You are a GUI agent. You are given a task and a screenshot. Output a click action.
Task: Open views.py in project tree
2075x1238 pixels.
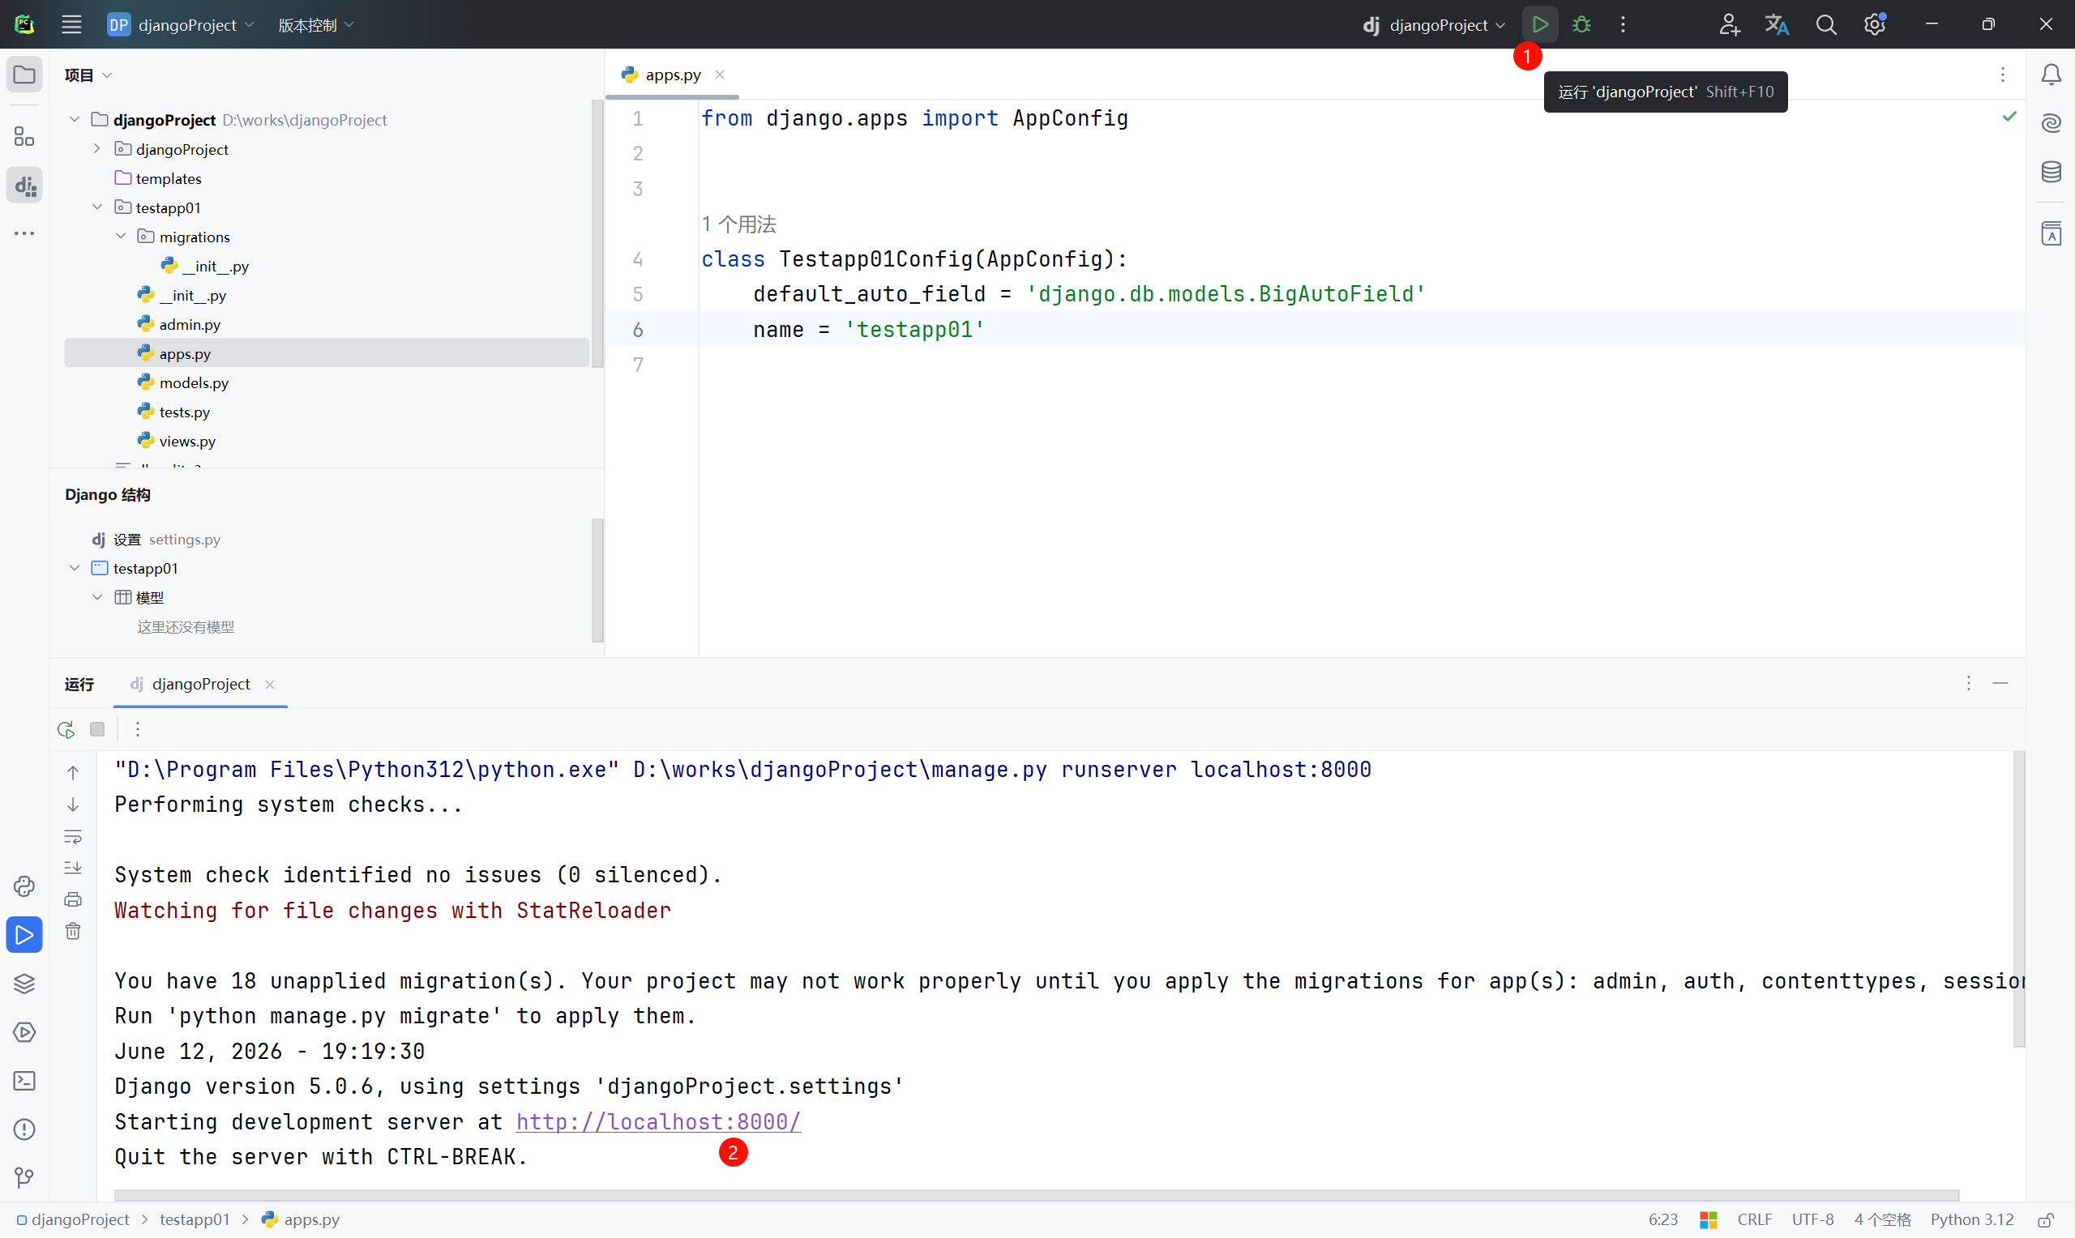point(187,441)
